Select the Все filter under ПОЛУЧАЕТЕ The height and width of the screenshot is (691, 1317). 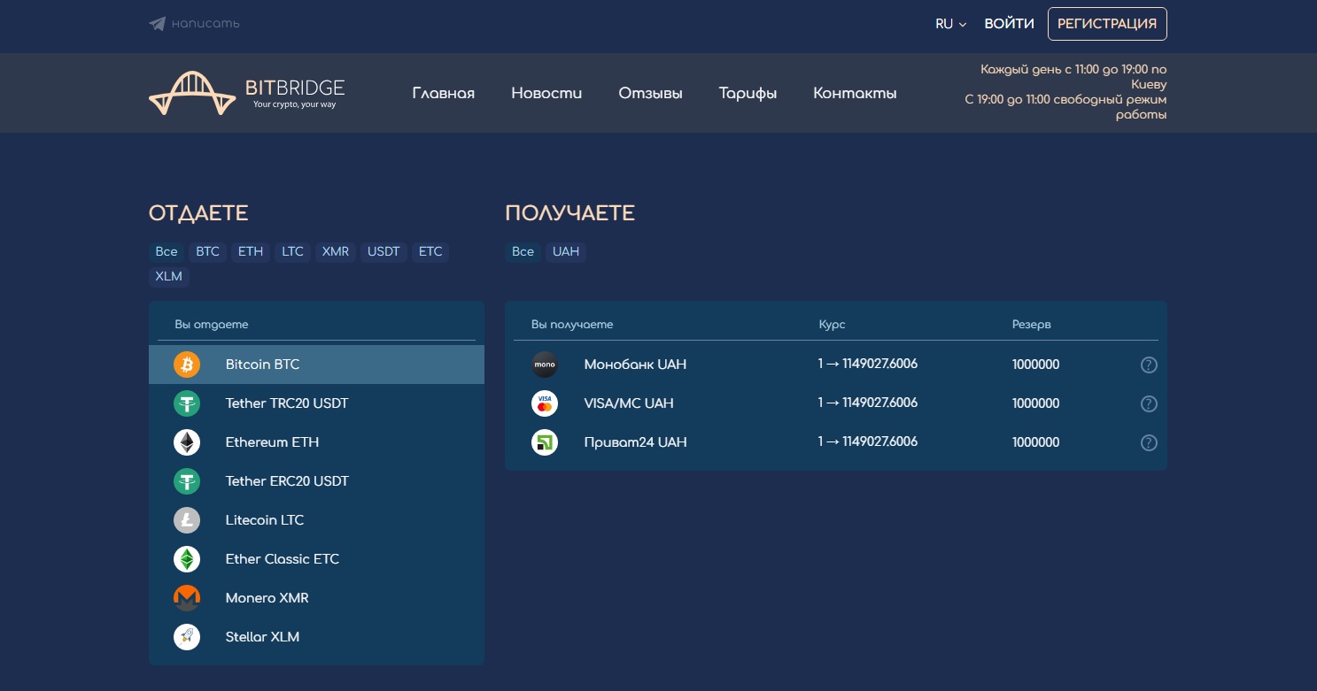[x=523, y=252]
